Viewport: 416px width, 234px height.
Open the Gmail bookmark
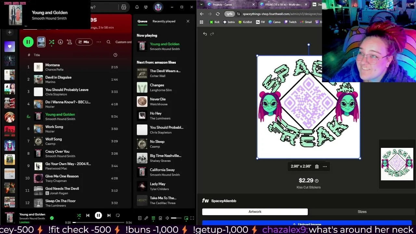click(306, 22)
